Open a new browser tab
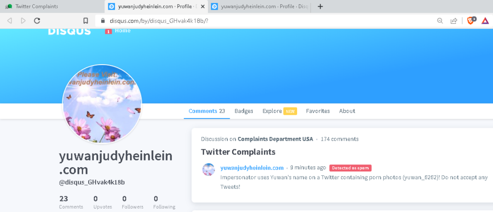 (321, 7)
